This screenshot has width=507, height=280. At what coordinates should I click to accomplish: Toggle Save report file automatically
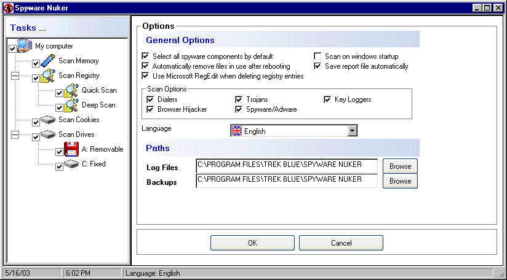tap(317, 66)
